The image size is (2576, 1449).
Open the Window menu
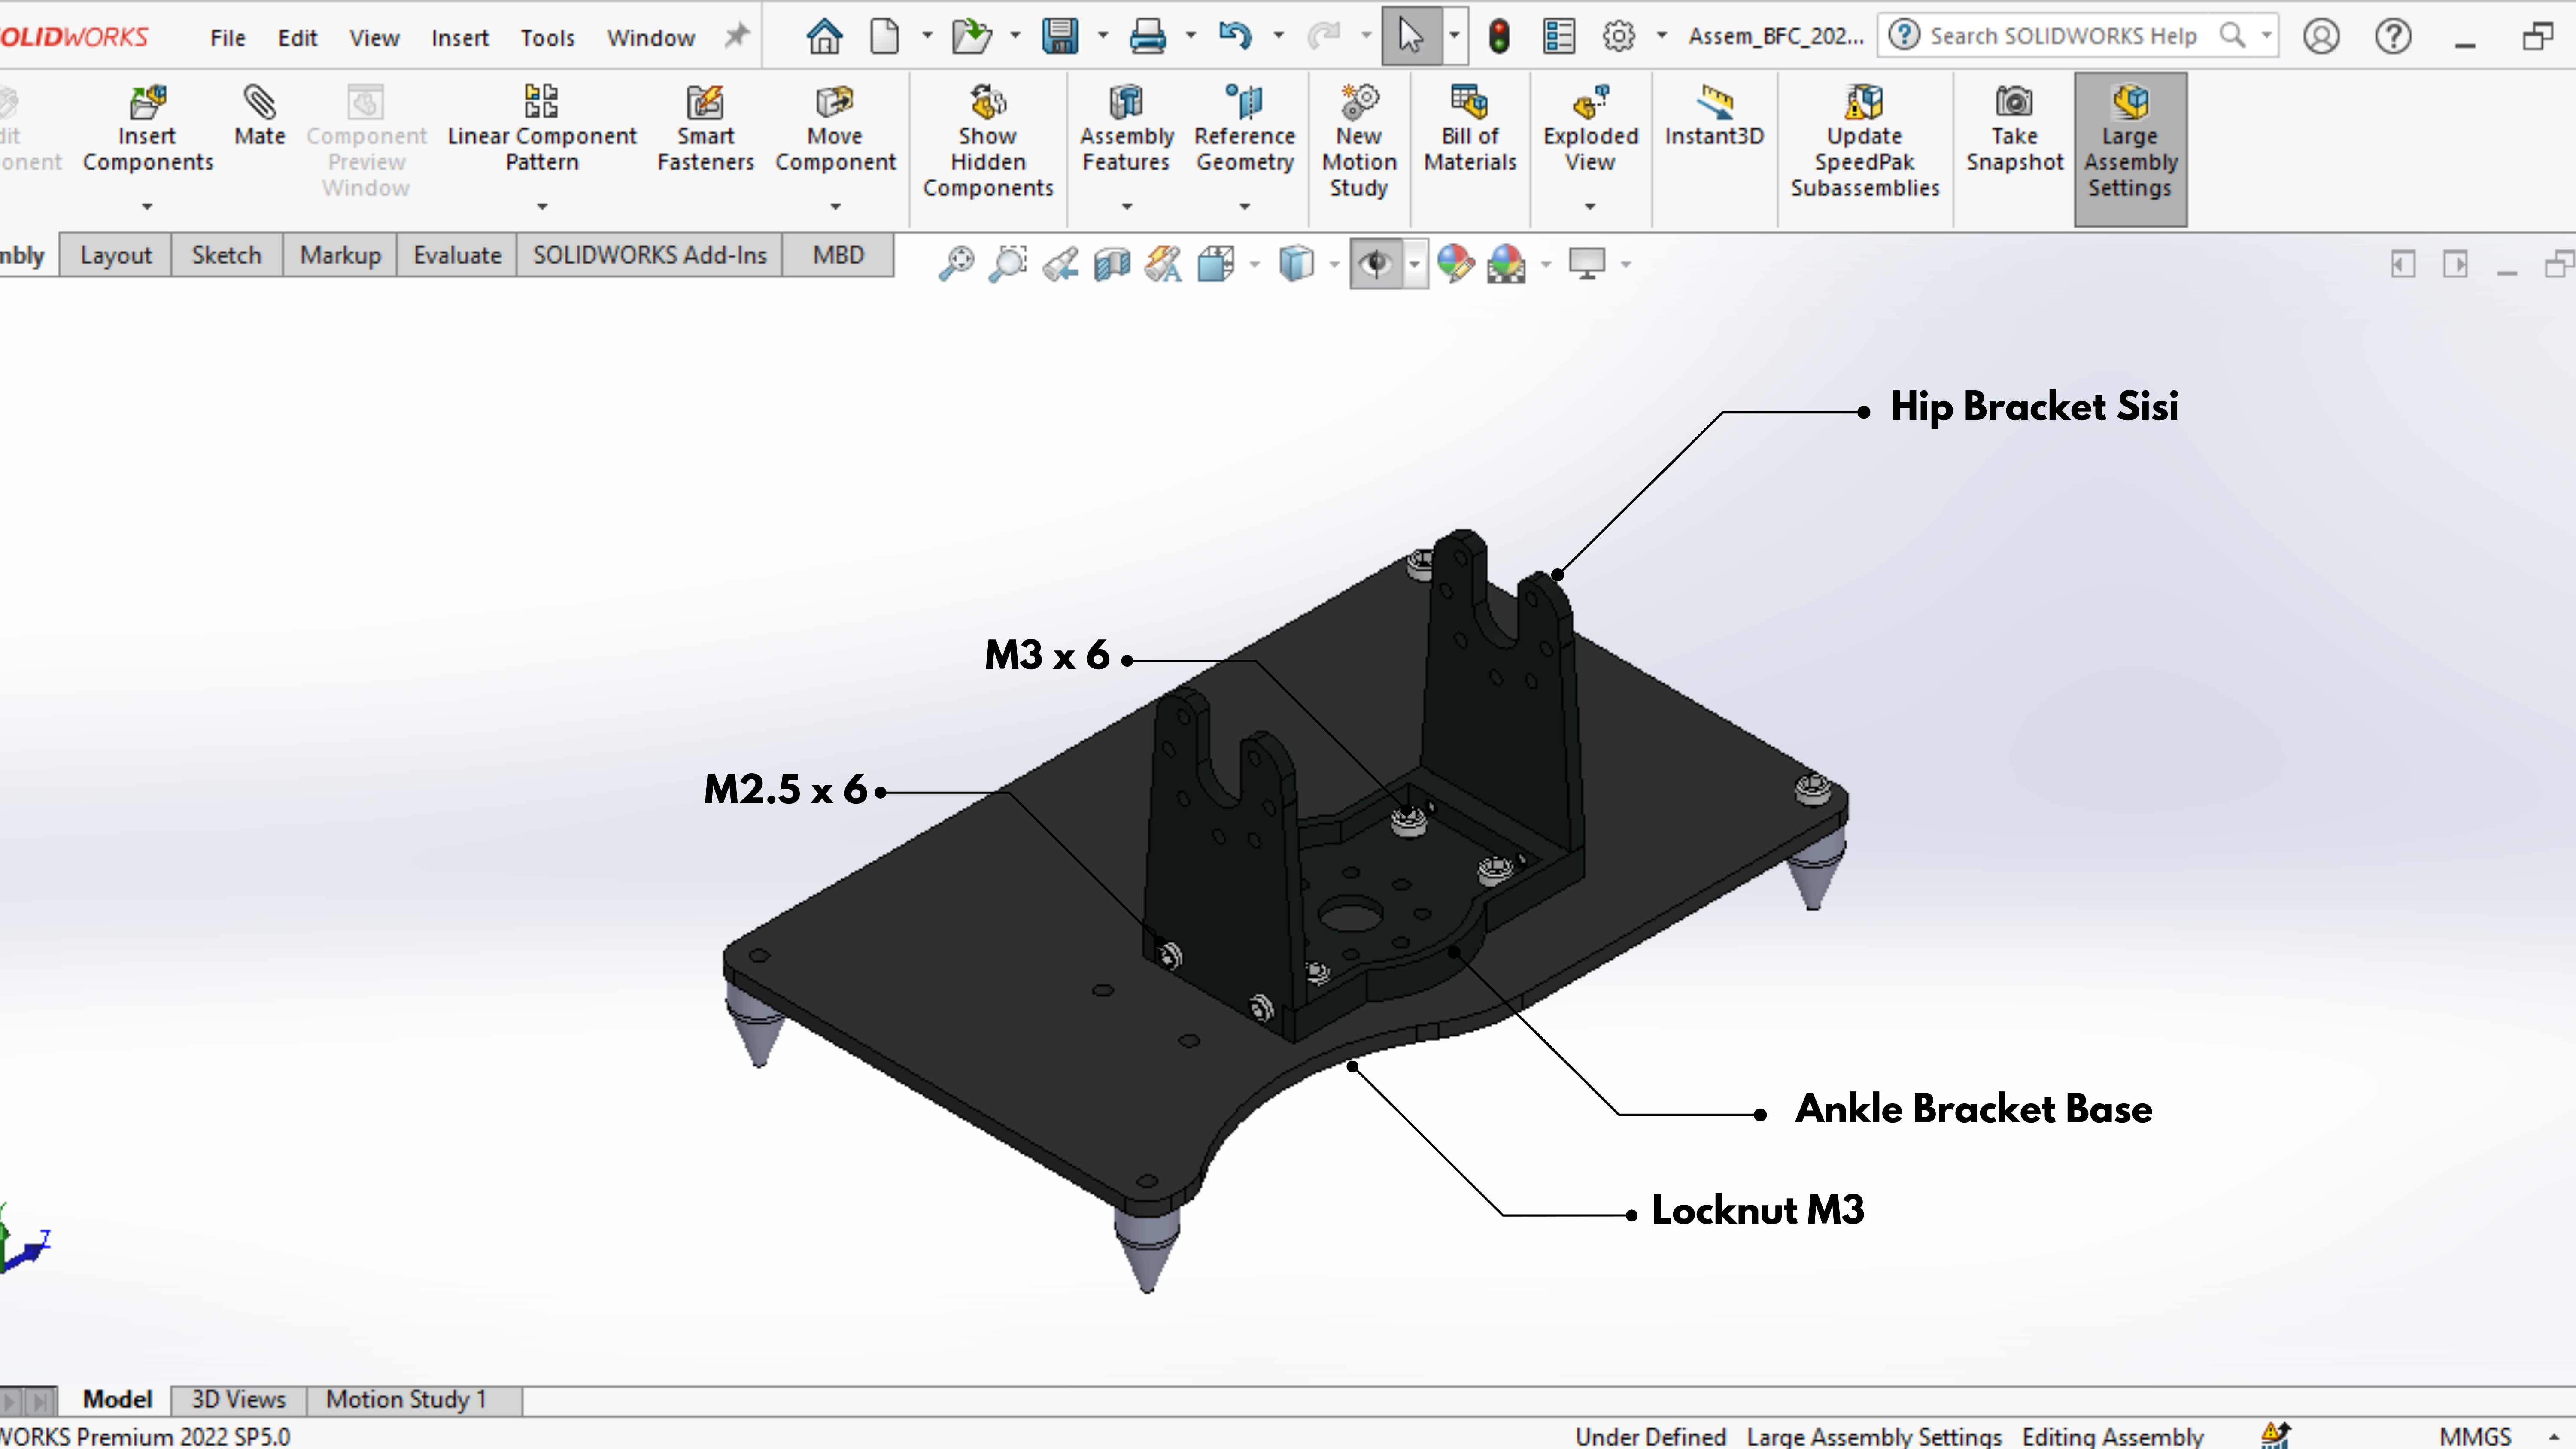tap(650, 38)
